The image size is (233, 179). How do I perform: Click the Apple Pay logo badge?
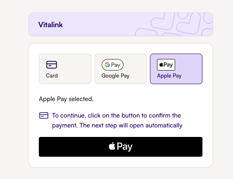166,65
